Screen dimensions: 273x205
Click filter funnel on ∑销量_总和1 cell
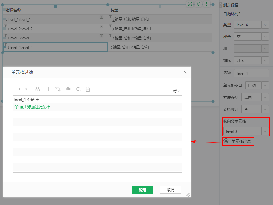(110, 26)
